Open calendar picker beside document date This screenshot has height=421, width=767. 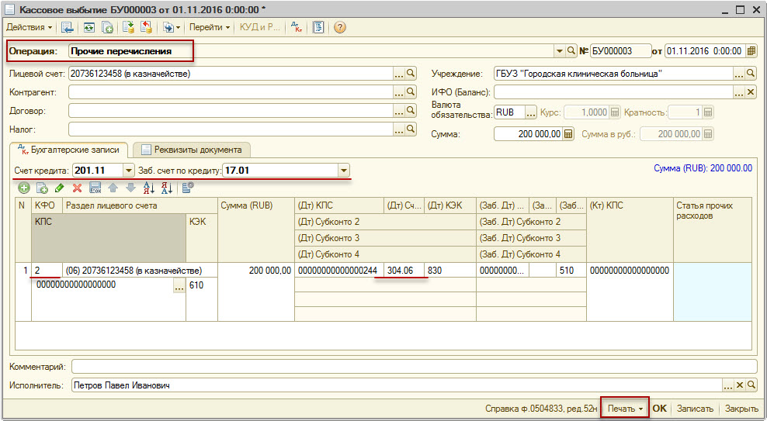[751, 51]
